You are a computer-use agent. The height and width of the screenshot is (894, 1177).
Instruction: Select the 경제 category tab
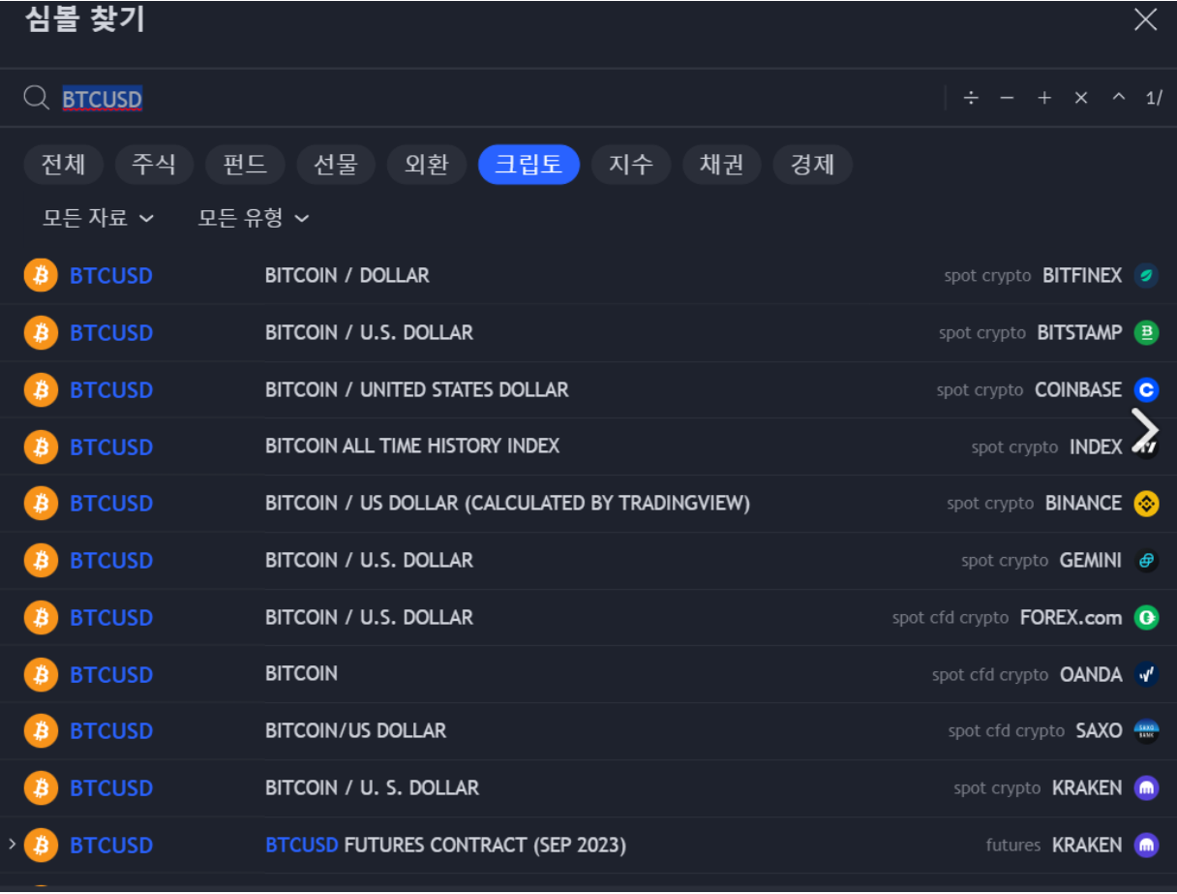click(x=813, y=165)
